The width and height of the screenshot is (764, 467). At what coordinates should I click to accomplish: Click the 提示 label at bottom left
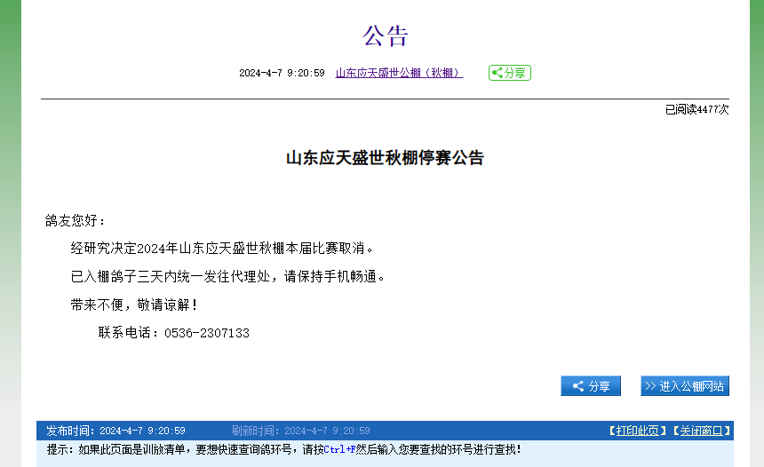pos(60,450)
